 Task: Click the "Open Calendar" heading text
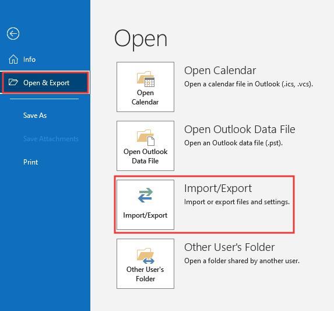coord(220,71)
